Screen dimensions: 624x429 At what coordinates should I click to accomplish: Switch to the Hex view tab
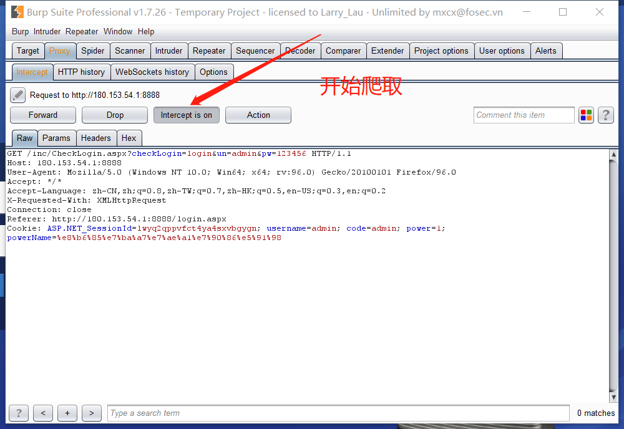[129, 138]
